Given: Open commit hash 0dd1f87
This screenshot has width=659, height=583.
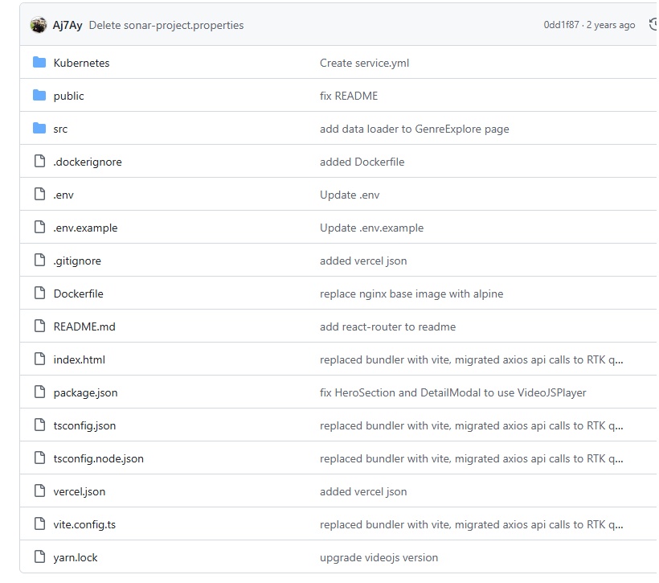Looking at the screenshot, I should click(562, 25).
